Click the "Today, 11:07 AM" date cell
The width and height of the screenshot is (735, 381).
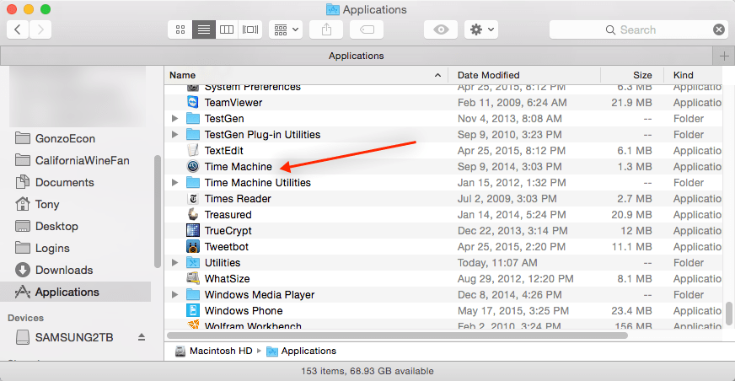click(x=497, y=262)
